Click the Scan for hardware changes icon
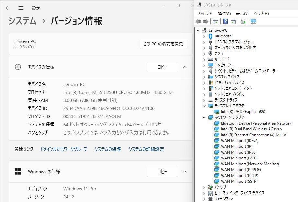Screen dimensions: 298x202 [x=253, y=21]
